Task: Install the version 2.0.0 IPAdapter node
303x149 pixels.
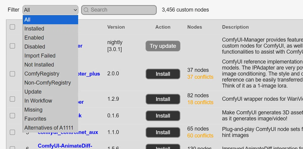Action: click(163, 74)
